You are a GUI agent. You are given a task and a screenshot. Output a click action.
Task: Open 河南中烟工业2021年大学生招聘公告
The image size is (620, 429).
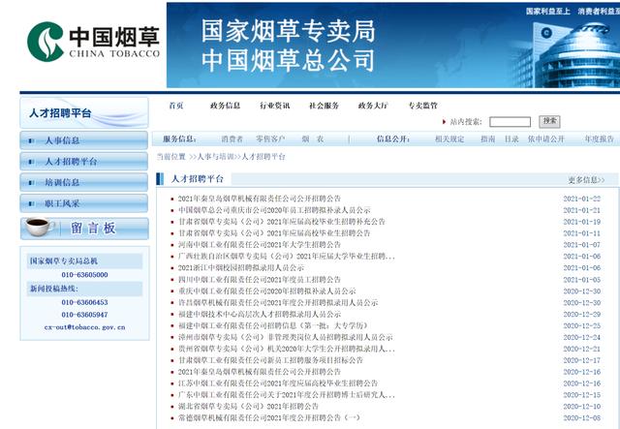coord(259,245)
